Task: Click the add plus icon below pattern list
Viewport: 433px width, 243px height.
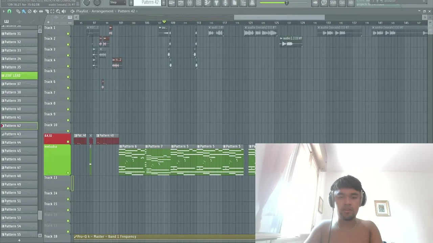Action: coord(19,240)
